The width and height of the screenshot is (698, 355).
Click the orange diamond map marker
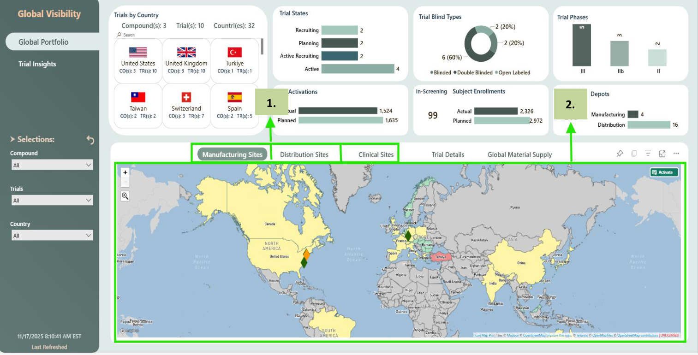[x=306, y=254]
